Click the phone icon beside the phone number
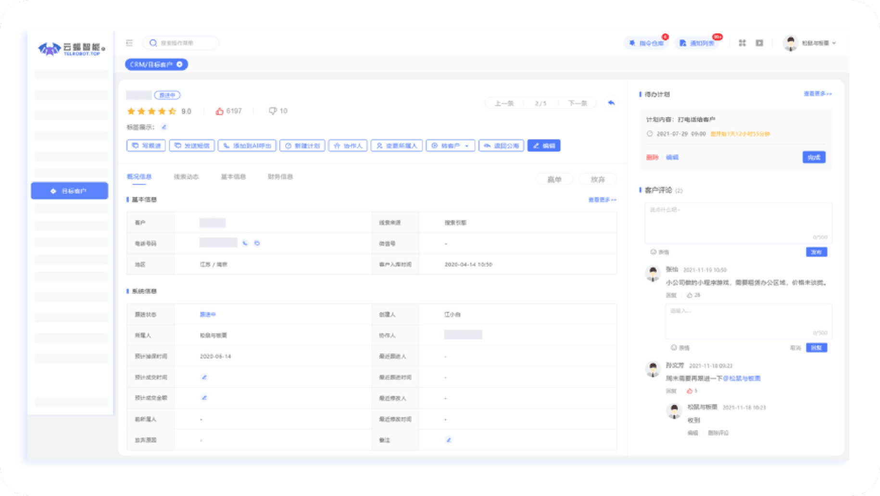The height and width of the screenshot is (496, 880). pyautogui.click(x=245, y=243)
